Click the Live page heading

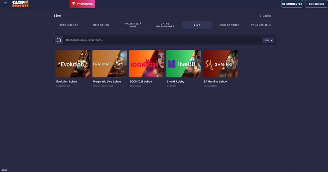[57, 16]
